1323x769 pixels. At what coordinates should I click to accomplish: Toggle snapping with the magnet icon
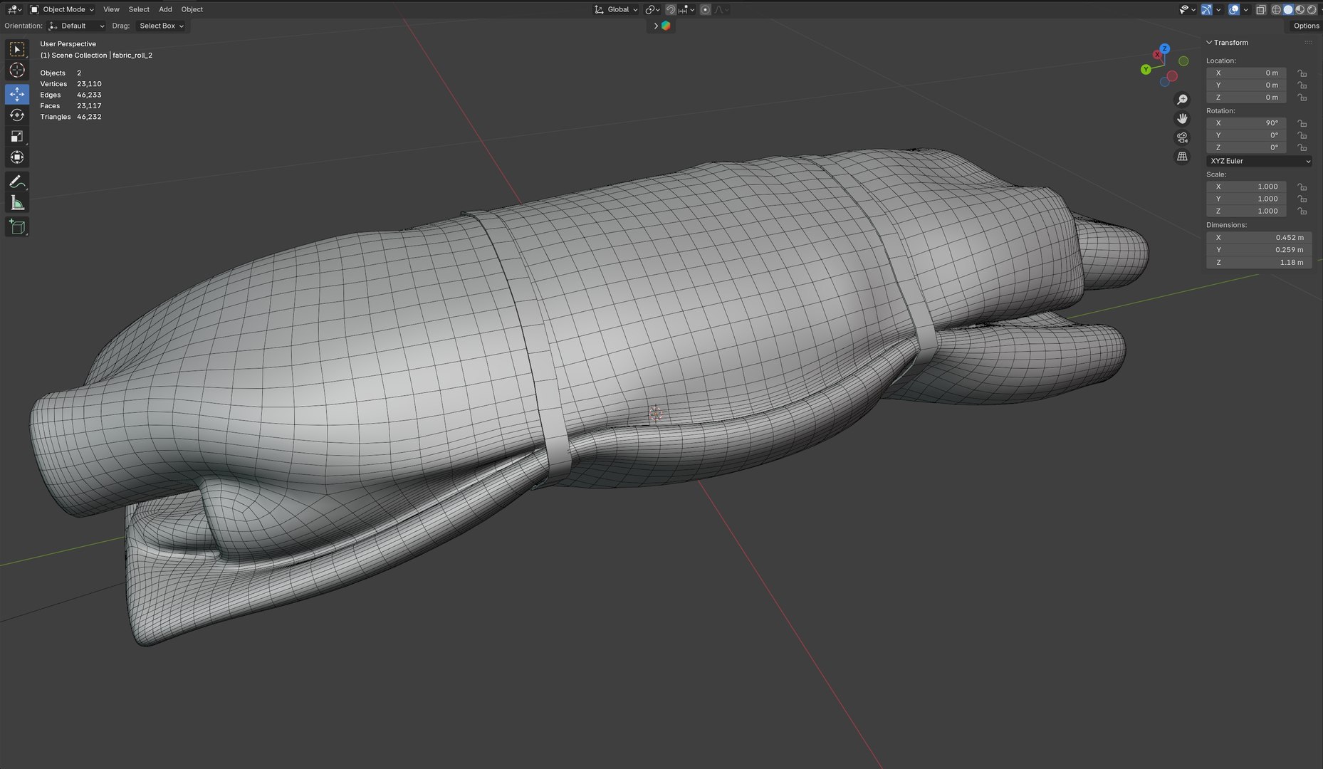[x=671, y=9]
